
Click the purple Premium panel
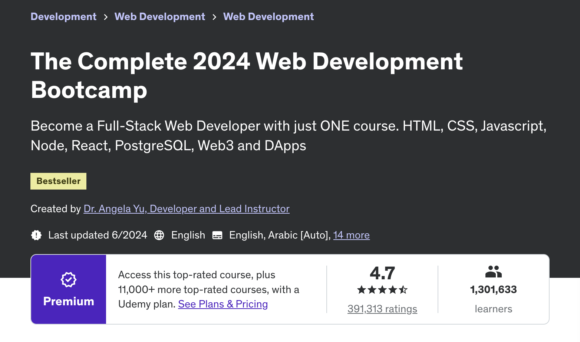pyautogui.click(x=69, y=289)
